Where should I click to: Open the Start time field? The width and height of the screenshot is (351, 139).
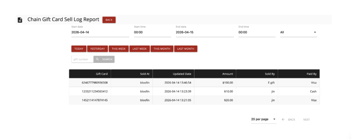pos(152,32)
